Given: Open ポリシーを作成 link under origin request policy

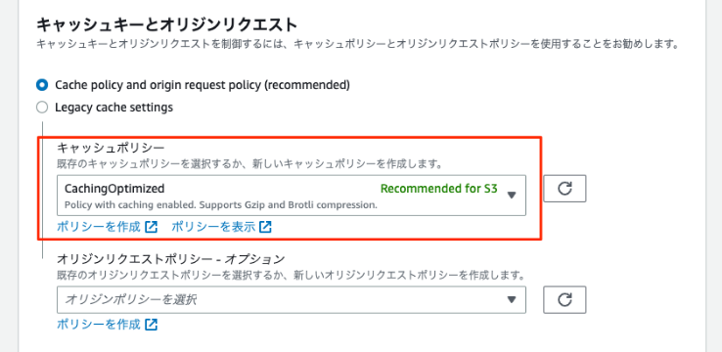Looking at the screenshot, I should pos(98,325).
